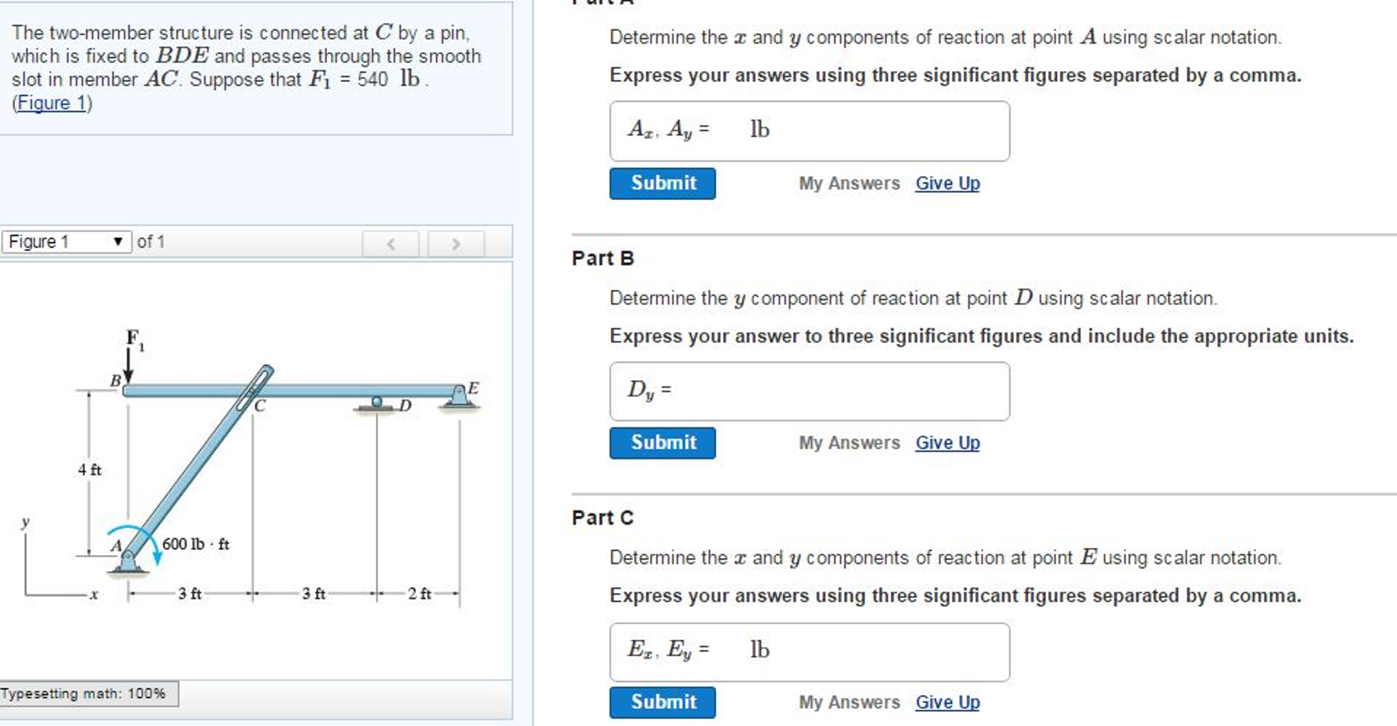The image size is (1397, 726).
Task: Give Up on Part B
Action: pos(947,442)
